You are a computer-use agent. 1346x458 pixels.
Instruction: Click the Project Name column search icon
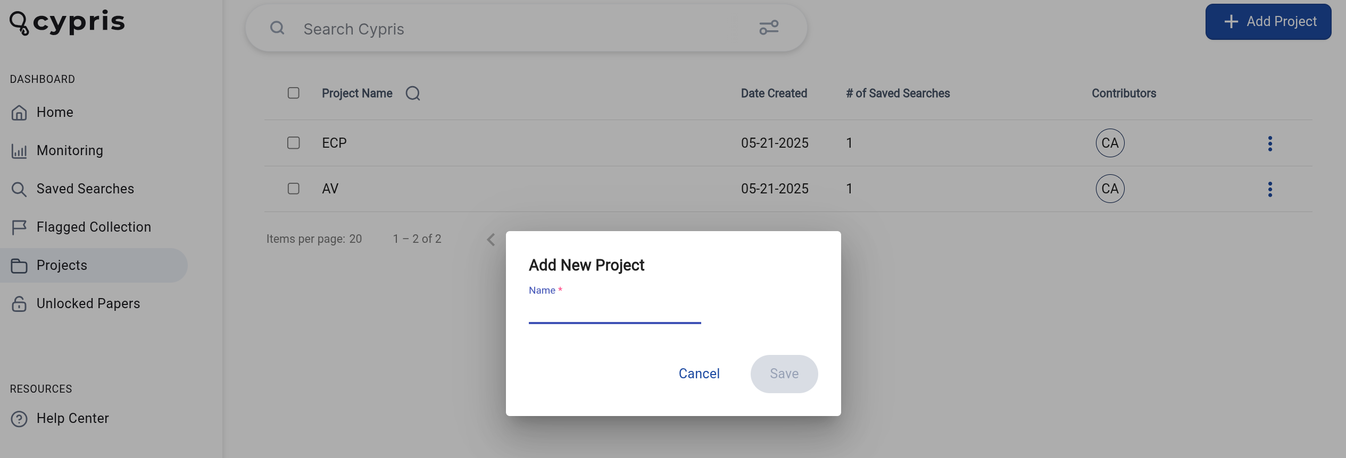point(413,94)
